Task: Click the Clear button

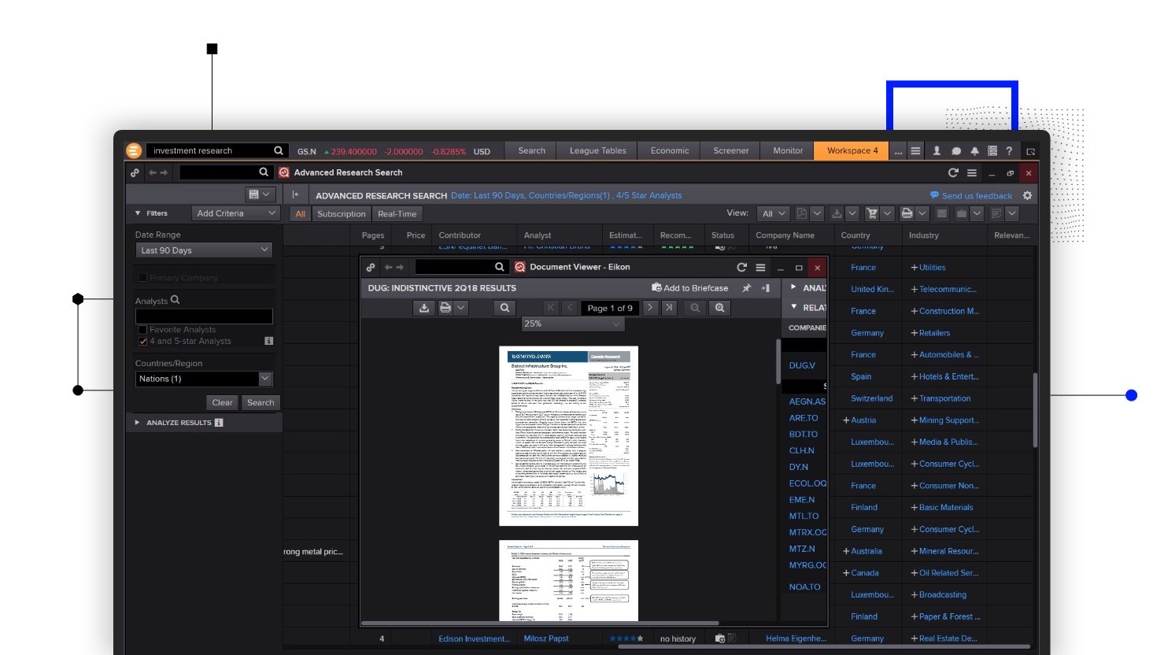Action: 223,402
